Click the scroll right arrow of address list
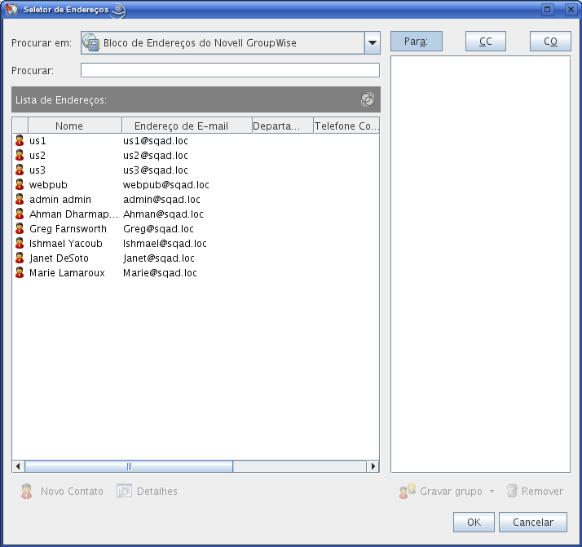582x547 pixels. pos(373,466)
